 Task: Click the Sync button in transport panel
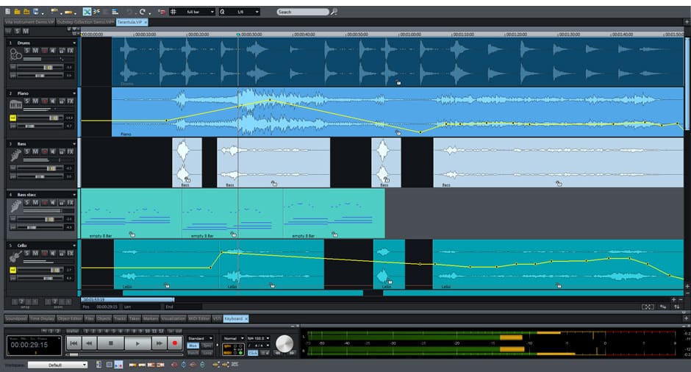pyautogui.click(x=207, y=345)
